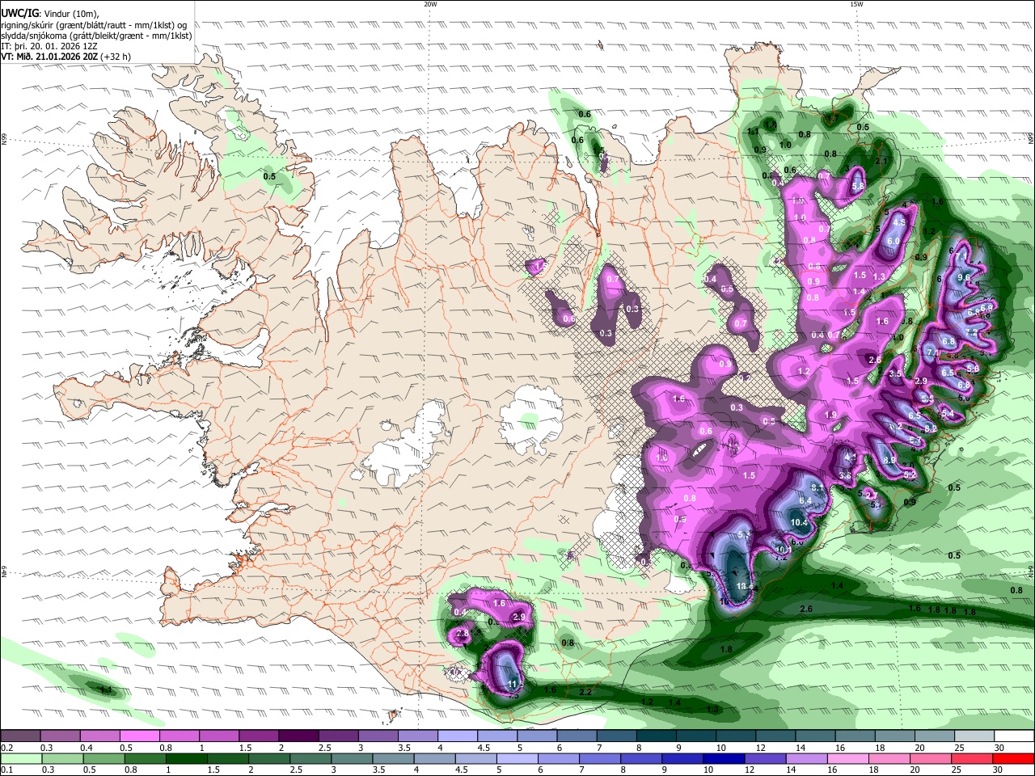This screenshot has width=1035, height=776.
Task: Select the bright red 30 swatch in the lower scale
Action: tap(1013, 759)
